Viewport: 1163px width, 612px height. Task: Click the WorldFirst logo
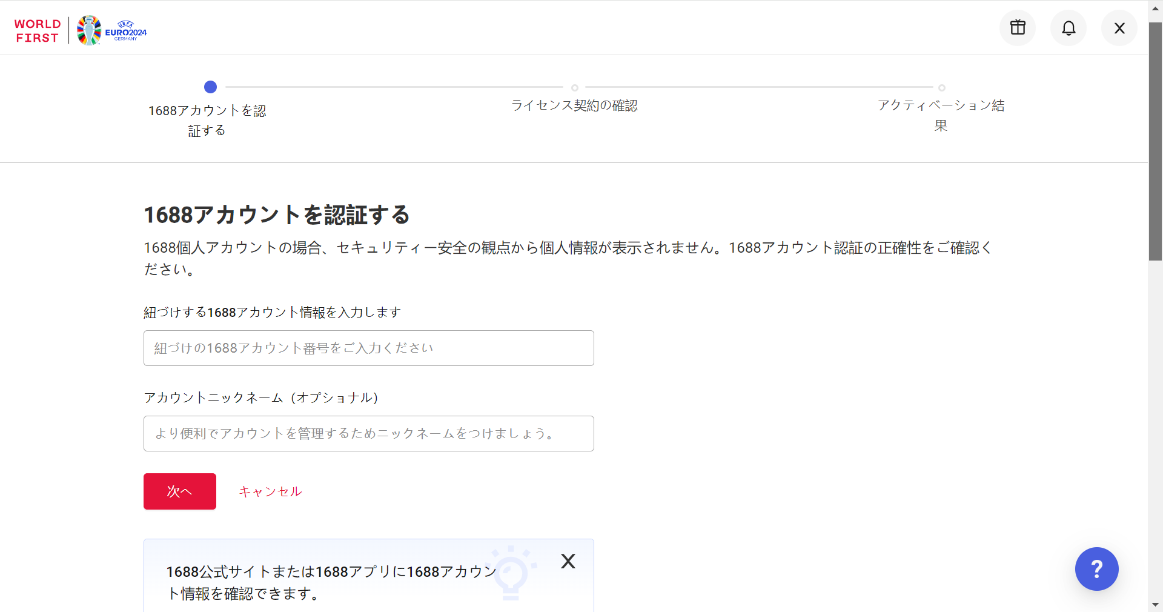37,30
